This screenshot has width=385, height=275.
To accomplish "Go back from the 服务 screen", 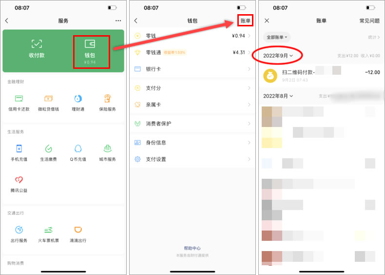I will (7, 21).
